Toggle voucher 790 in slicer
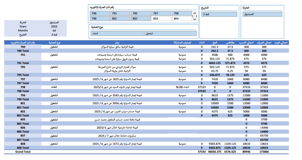 pyautogui.click(x=100, y=13)
